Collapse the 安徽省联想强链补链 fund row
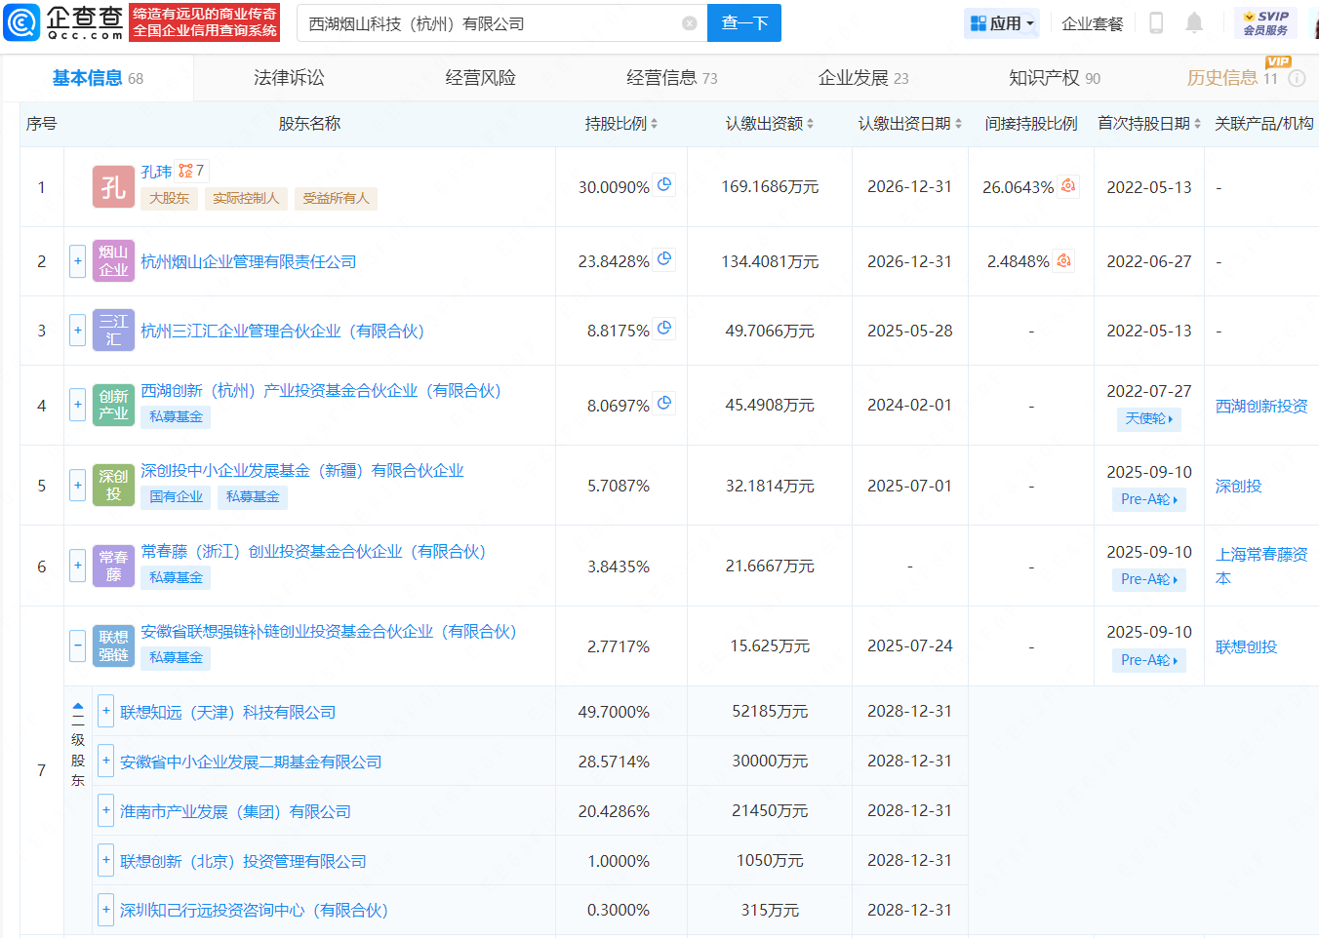The height and width of the screenshot is (938, 1319). click(x=77, y=645)
